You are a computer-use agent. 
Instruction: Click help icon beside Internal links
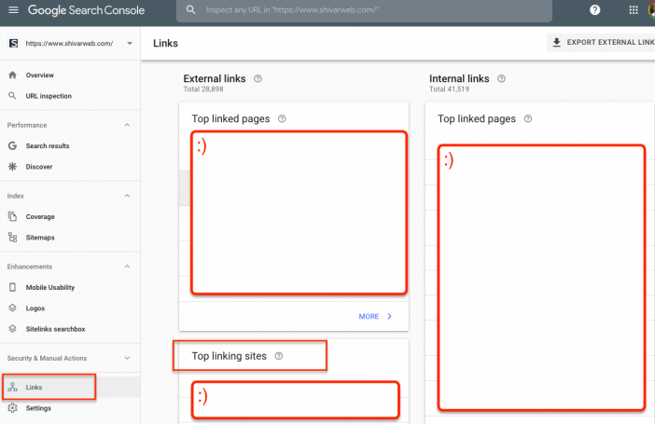tap(501, 78)
